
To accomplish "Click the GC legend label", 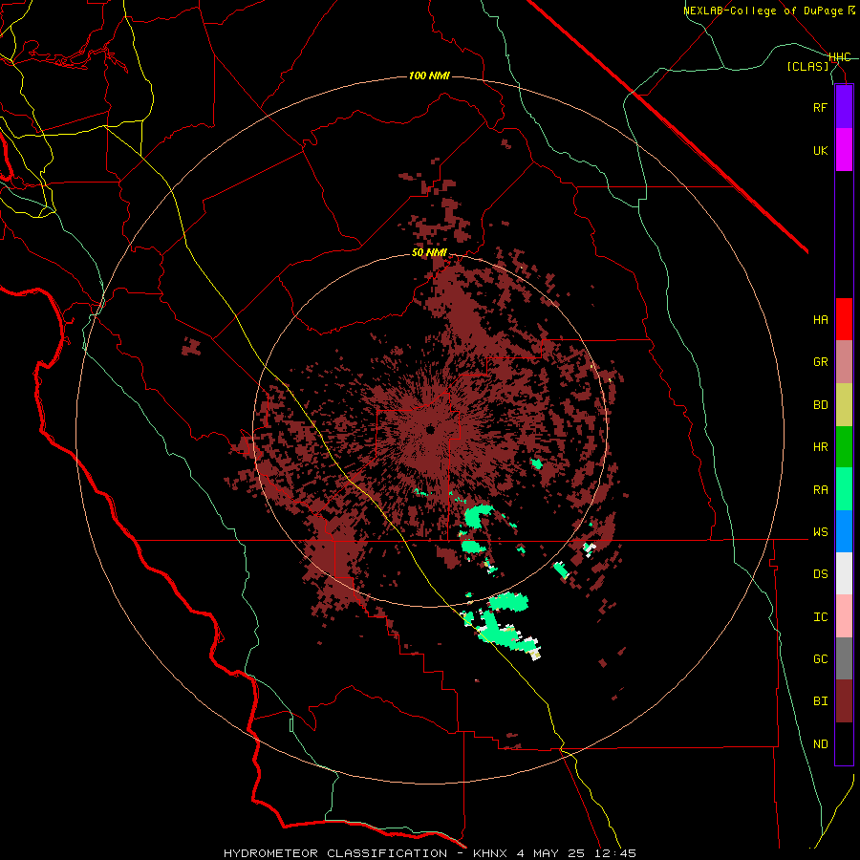I will click(x=820, y=659).
